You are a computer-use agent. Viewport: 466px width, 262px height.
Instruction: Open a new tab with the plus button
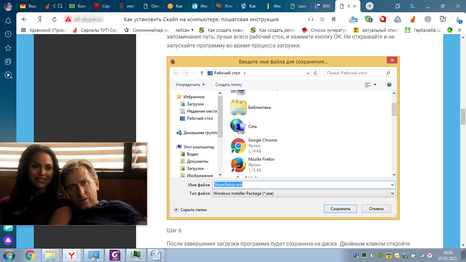[x=369, y=6]
